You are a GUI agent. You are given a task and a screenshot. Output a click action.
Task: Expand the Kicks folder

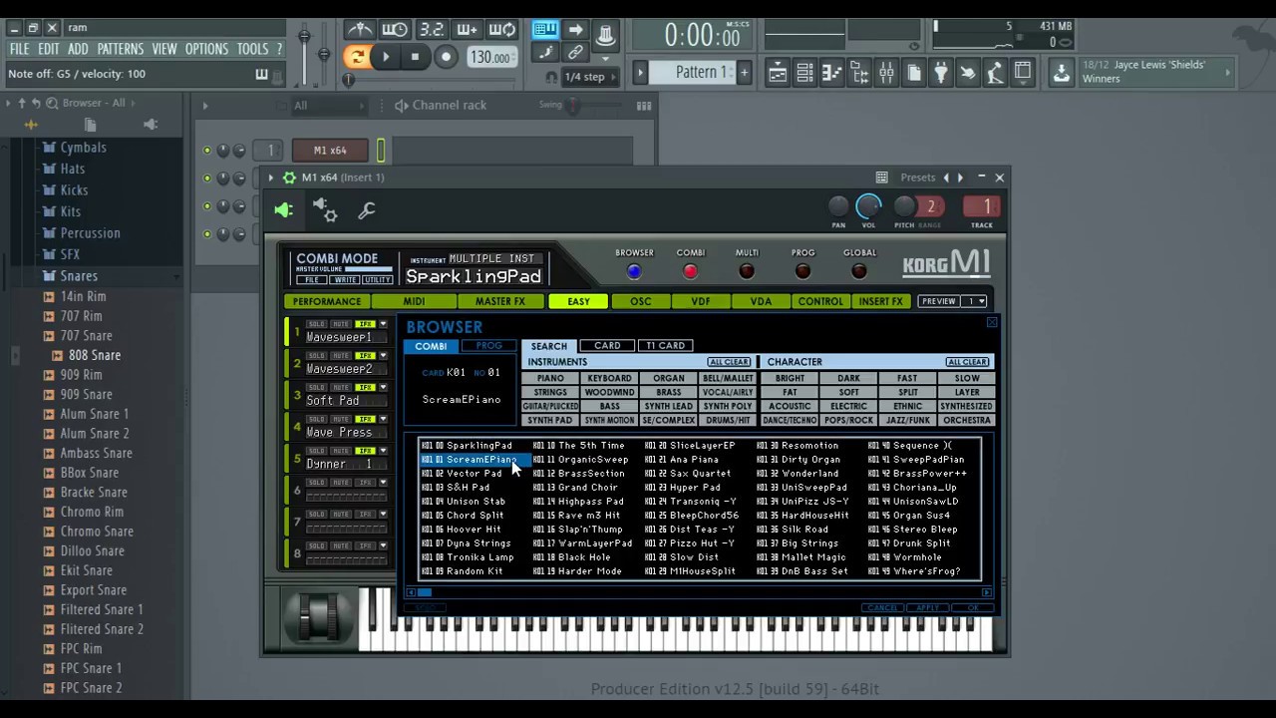point(74,189)
